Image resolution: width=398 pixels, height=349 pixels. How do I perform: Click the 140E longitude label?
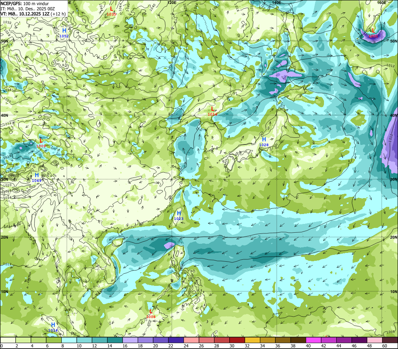coord(277,2)
